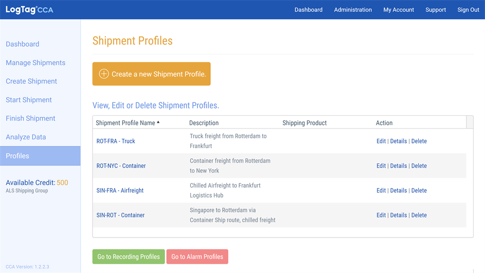Delete the SIN-ROT - Container profile
Screen dimensions: 485x273
point(419,215)
